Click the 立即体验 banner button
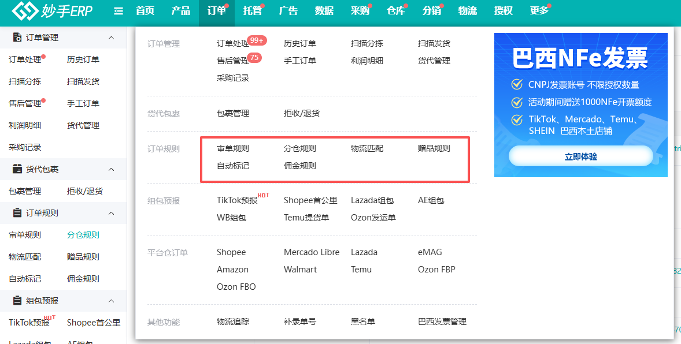681x344 pixels. click(580, 156)
